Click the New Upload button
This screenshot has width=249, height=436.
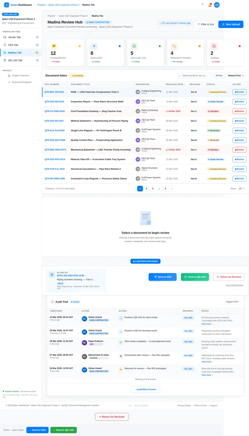click(231, 24)
